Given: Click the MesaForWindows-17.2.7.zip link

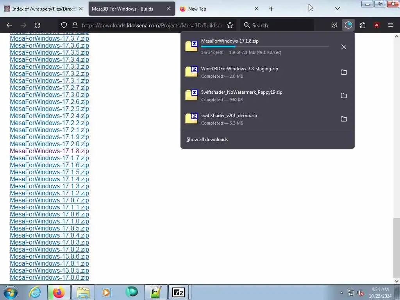Looking at the screenshot, I should [49, 88].
